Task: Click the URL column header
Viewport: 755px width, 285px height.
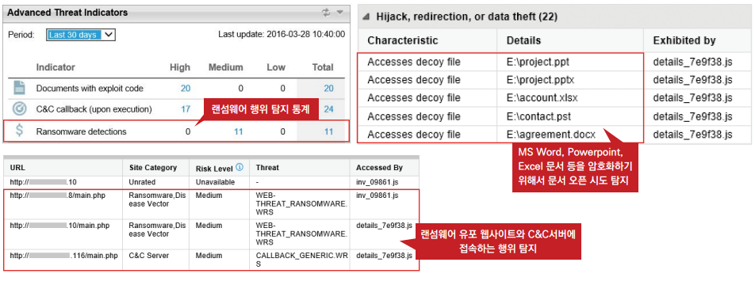Action: tap(17, 168)
